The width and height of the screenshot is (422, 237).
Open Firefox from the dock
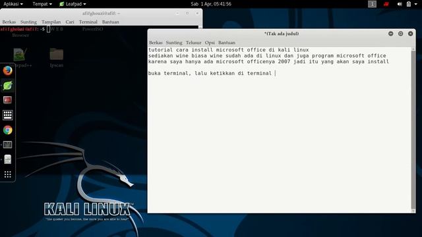(x=7, y=70)
